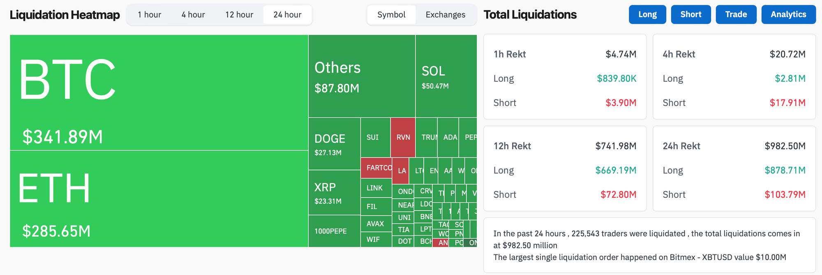Click the blue Short button

pyautogui.click(x=691, y=14)
